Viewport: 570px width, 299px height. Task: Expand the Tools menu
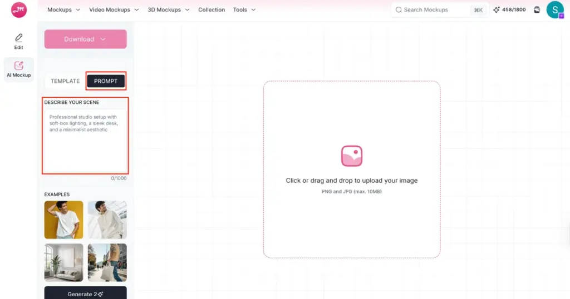(x=244, y=10)
